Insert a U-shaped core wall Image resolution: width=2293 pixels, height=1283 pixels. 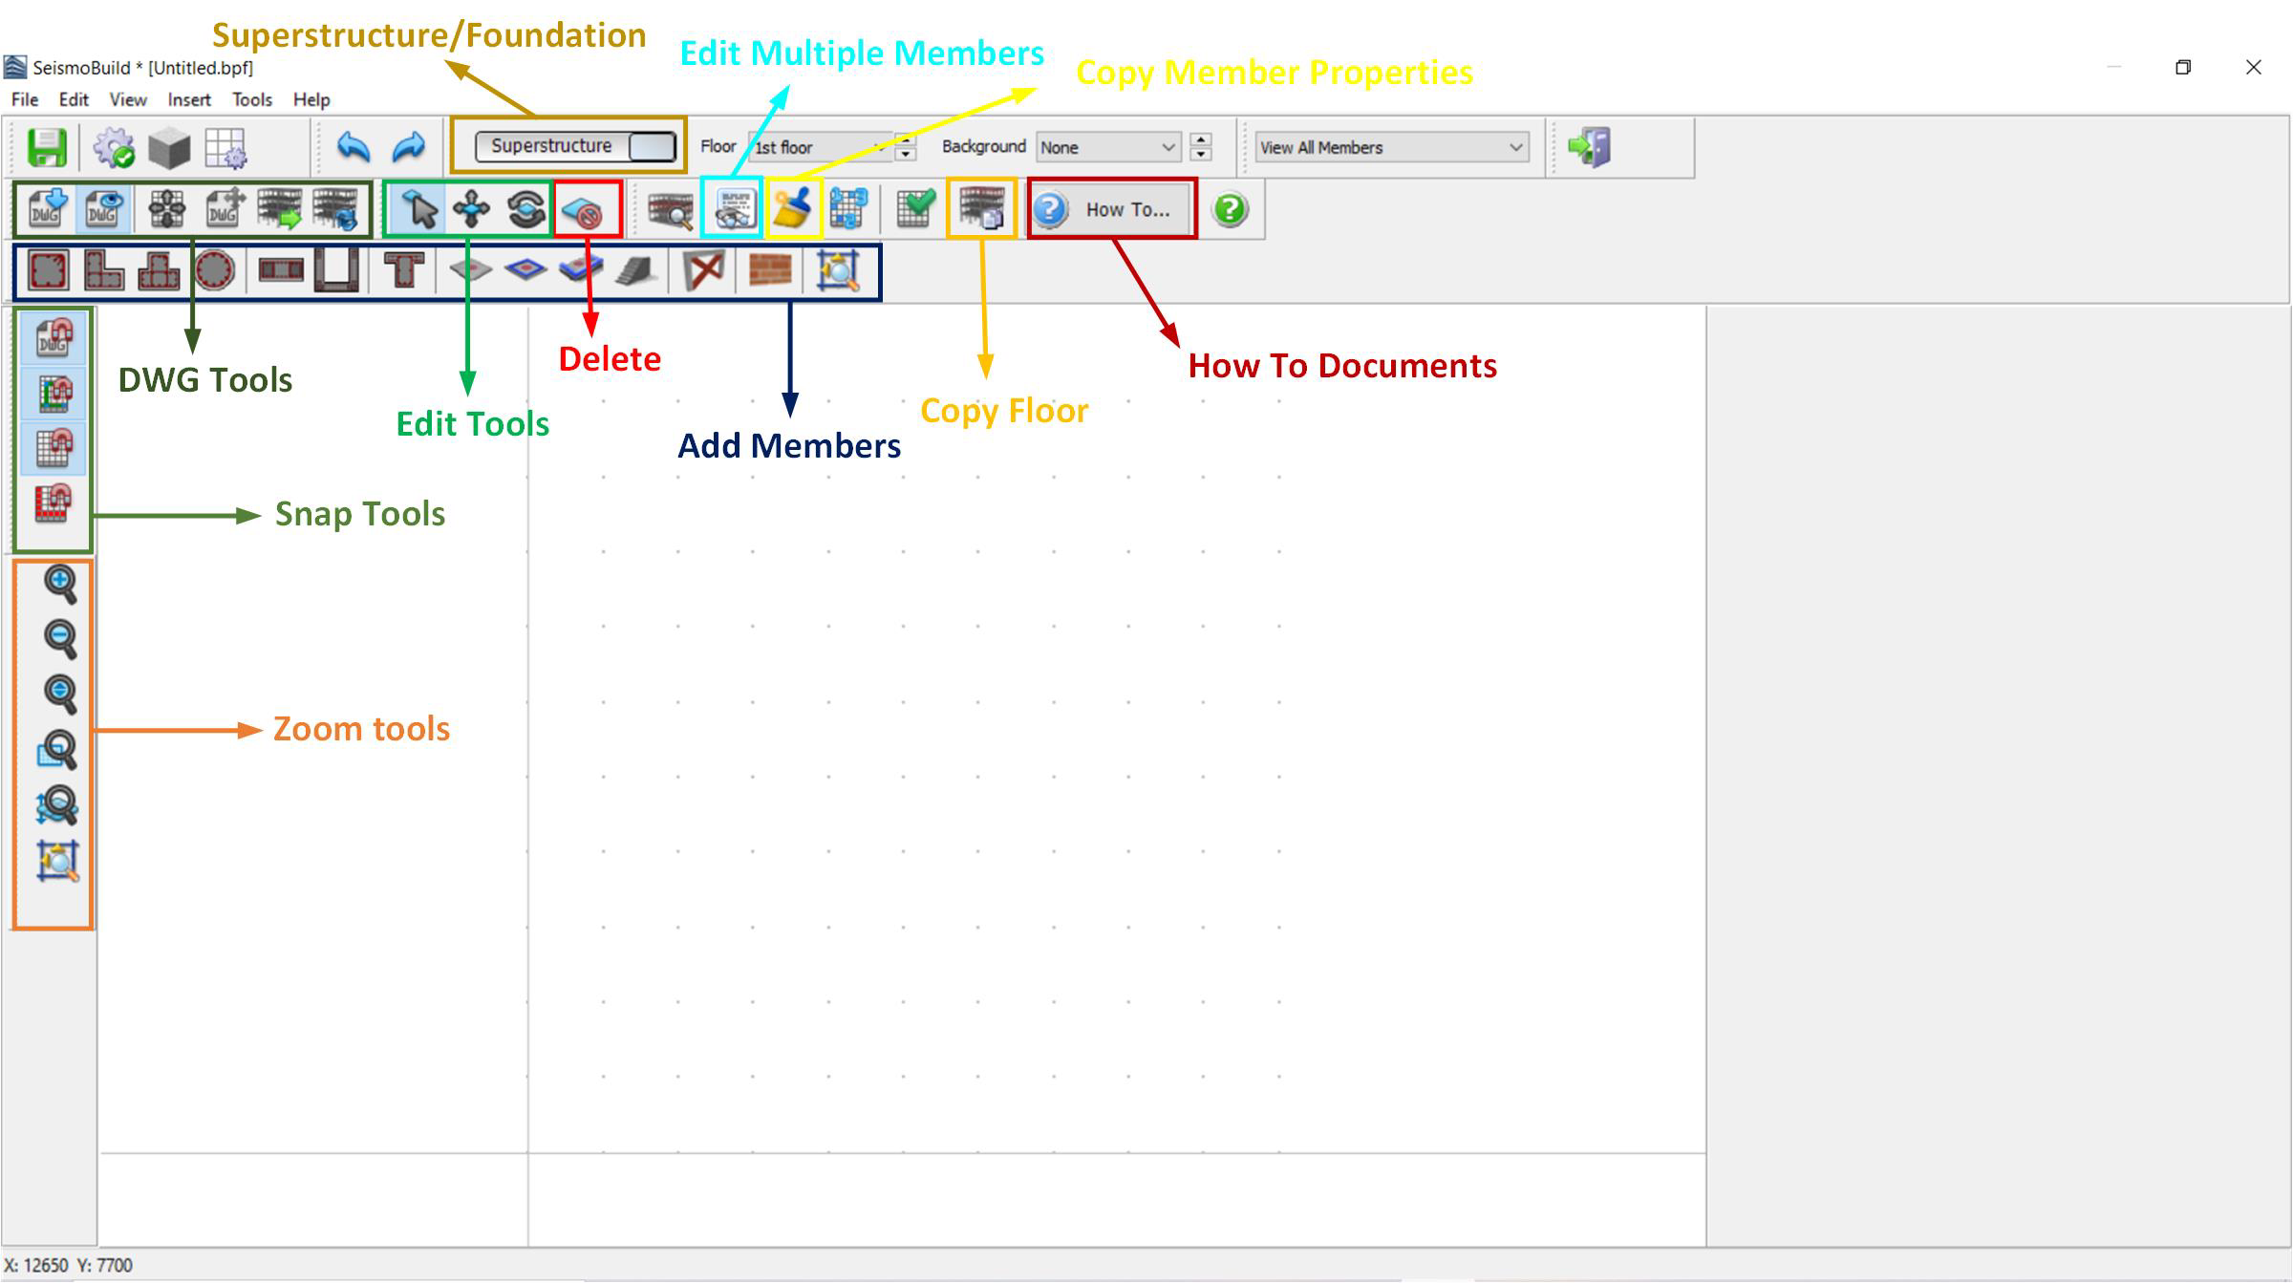336,270
